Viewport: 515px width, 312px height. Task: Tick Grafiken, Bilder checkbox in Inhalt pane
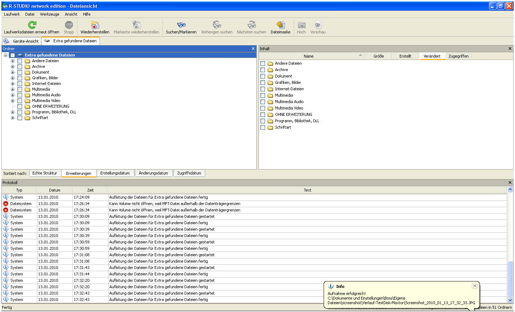[263, 82]
